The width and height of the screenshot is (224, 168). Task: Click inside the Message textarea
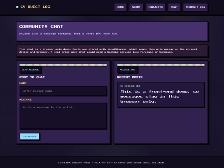[x=63, y=116]
